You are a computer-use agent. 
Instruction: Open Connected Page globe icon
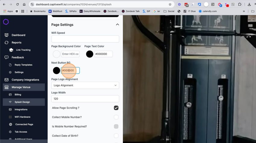point(11,124)
